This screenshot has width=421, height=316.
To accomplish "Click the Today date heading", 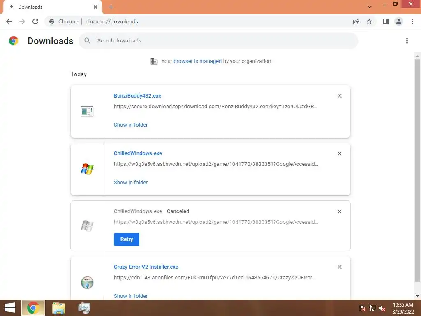I will pos(79,74).
